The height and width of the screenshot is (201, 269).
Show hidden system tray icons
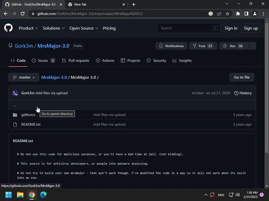pos(206,195)
